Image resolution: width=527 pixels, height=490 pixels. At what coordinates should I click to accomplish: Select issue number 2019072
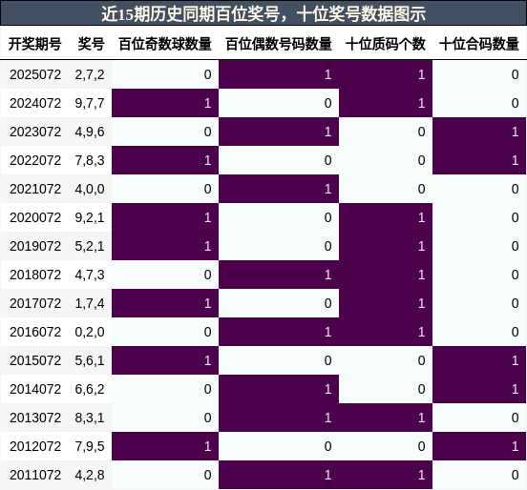click(x=35, y=246)
